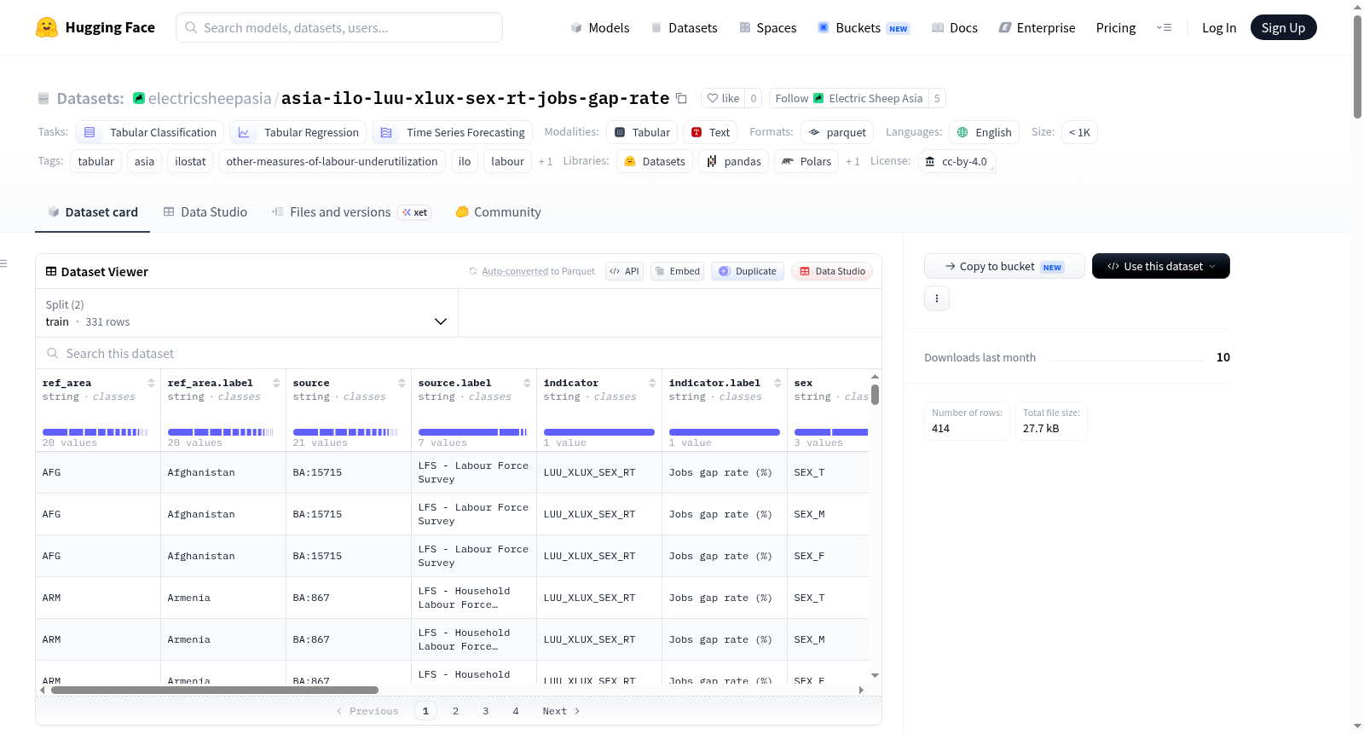Sort the indicator column
The image size is (1364, 734).
click(x=652, y=383)
